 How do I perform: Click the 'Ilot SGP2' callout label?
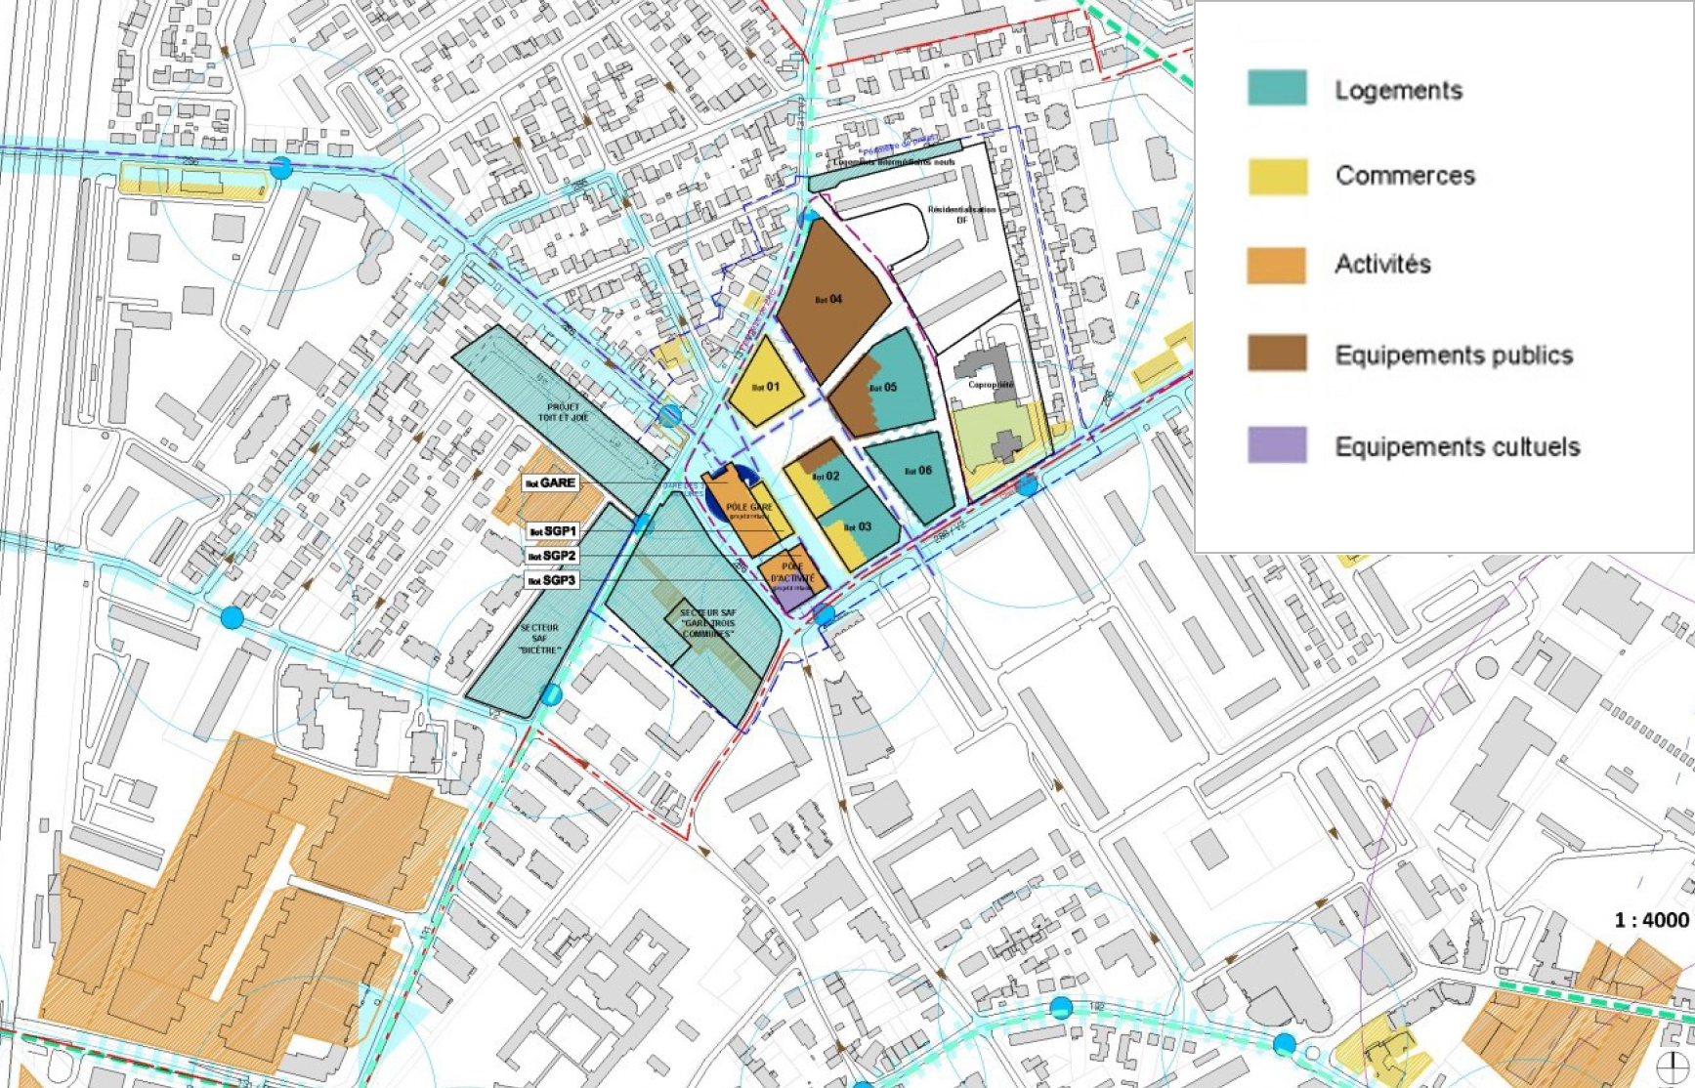pos(552,556)
